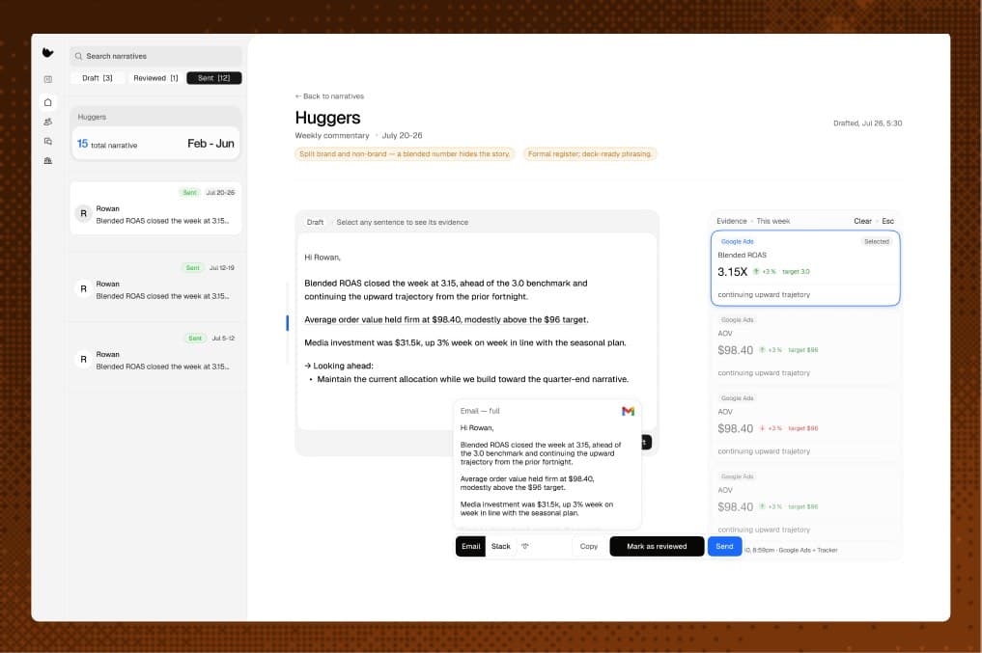Screen dimensions: 982x653
Task: Click the R avatar on the Jul 12-19 card
Action: click(x=83, y=289)
